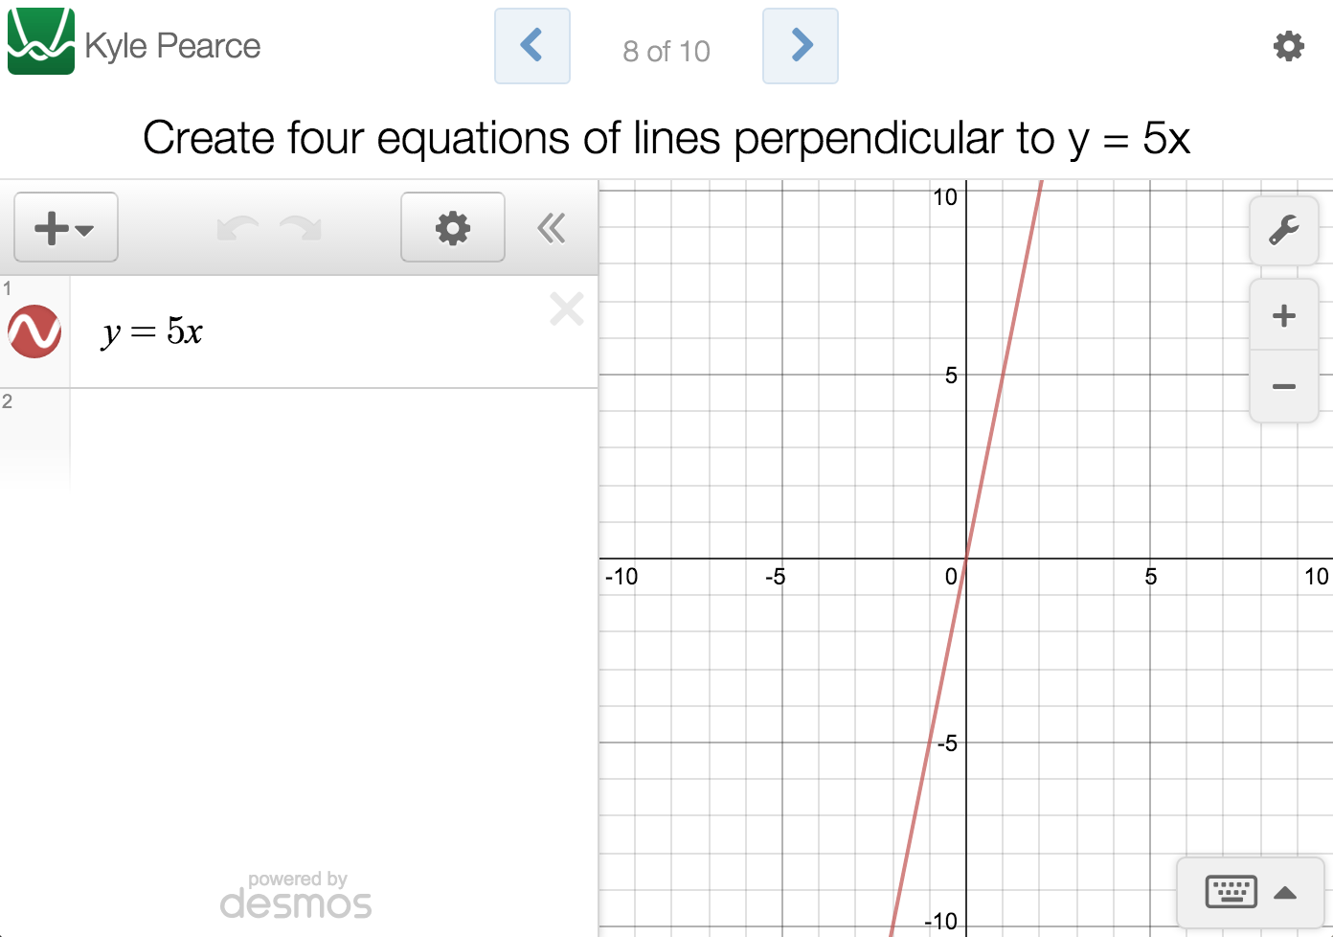The width and height of the screenshot is (1333, 937).
Task: Open the add-expression dropdown menu
Action: [x=65, y=227]
